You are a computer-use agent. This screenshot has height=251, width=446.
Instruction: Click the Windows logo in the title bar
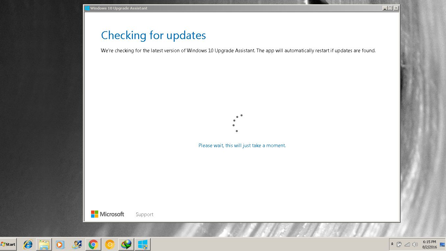pos(87,8)
